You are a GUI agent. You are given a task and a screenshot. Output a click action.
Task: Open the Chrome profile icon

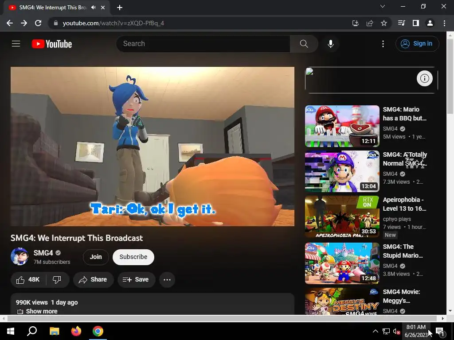(430, 23)
